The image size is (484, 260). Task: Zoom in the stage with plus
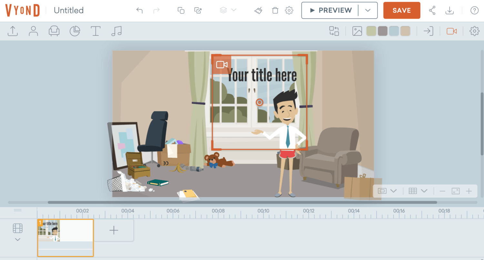469,191
